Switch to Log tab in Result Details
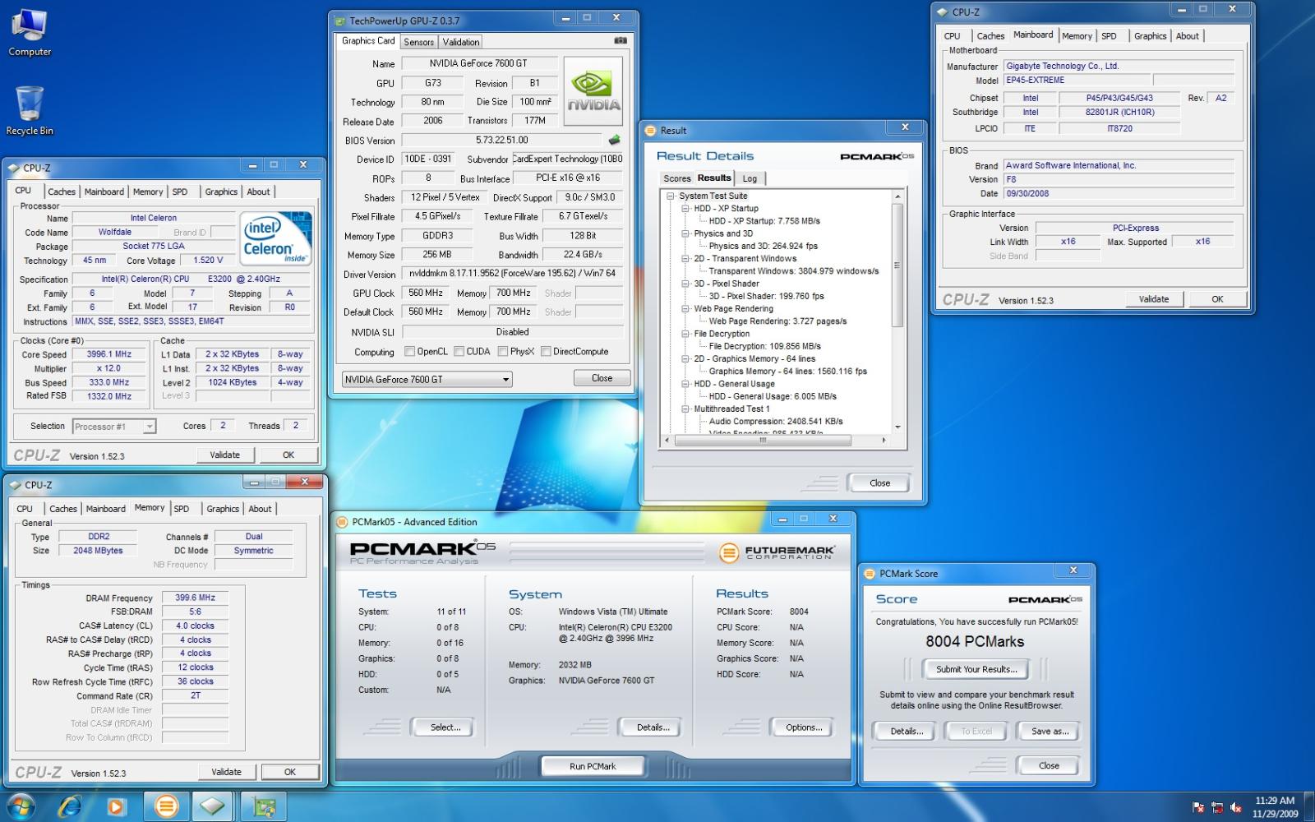 [x=750, y=178]
